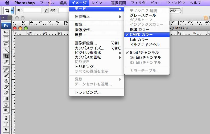Select the Brush tool
Screen dimensions: 210x134
pyautogui.click(x=6, y=75)
